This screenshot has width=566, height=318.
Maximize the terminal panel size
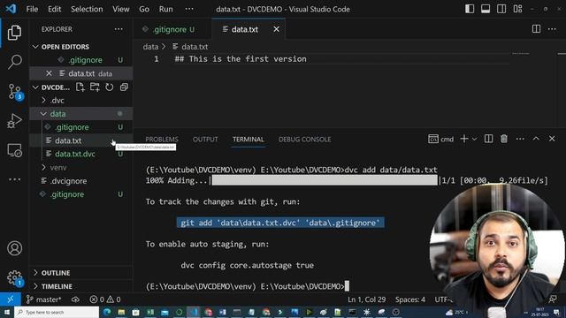pyautogui.click(x=536, y=139)
